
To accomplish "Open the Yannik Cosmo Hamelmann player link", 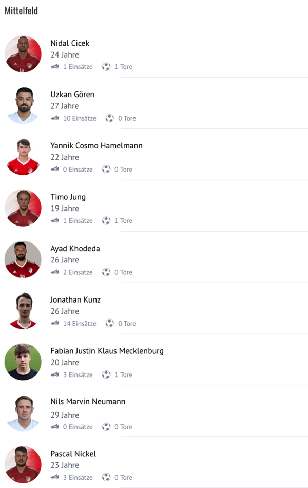I will click(97, 146).
